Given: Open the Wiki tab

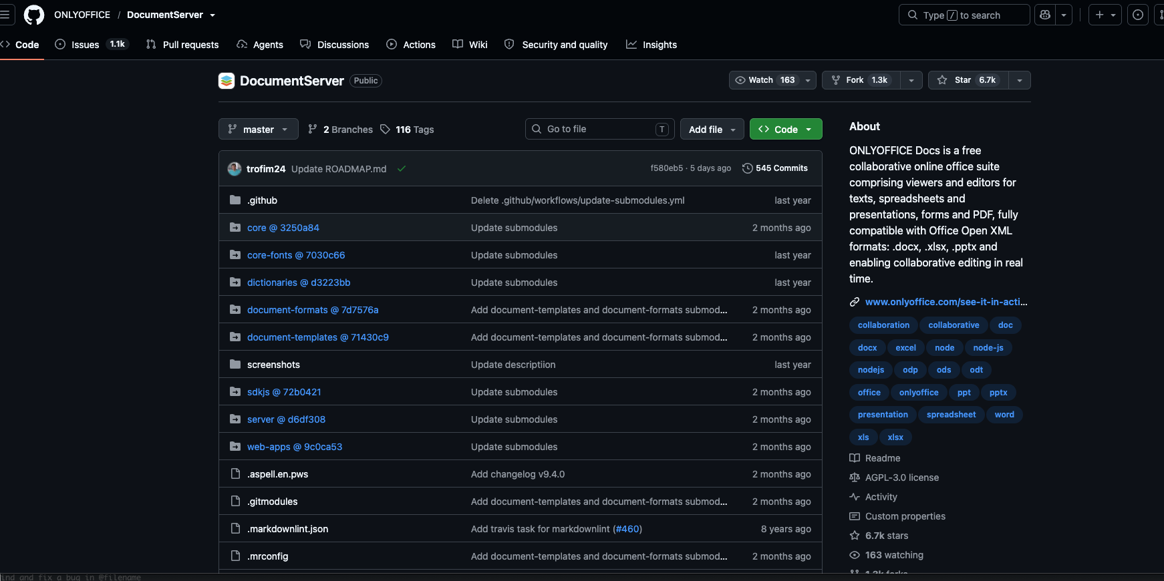Looking at the screenshot, I should (x=470, y=45).
